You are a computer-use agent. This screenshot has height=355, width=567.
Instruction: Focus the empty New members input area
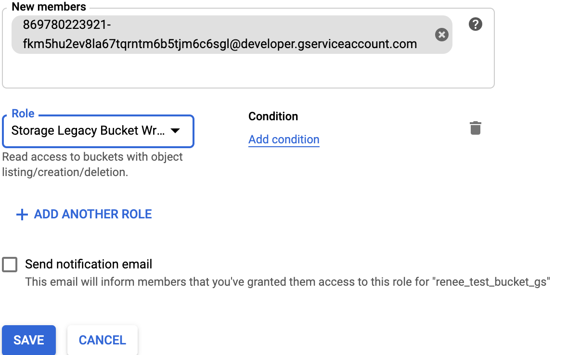pos(241,71)
